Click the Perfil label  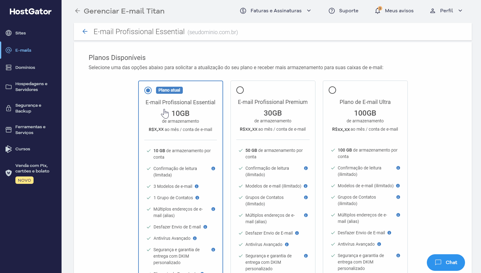click(446, 11)
